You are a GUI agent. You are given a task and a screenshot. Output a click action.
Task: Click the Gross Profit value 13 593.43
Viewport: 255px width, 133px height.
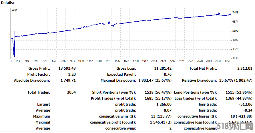tap(67, 68)
